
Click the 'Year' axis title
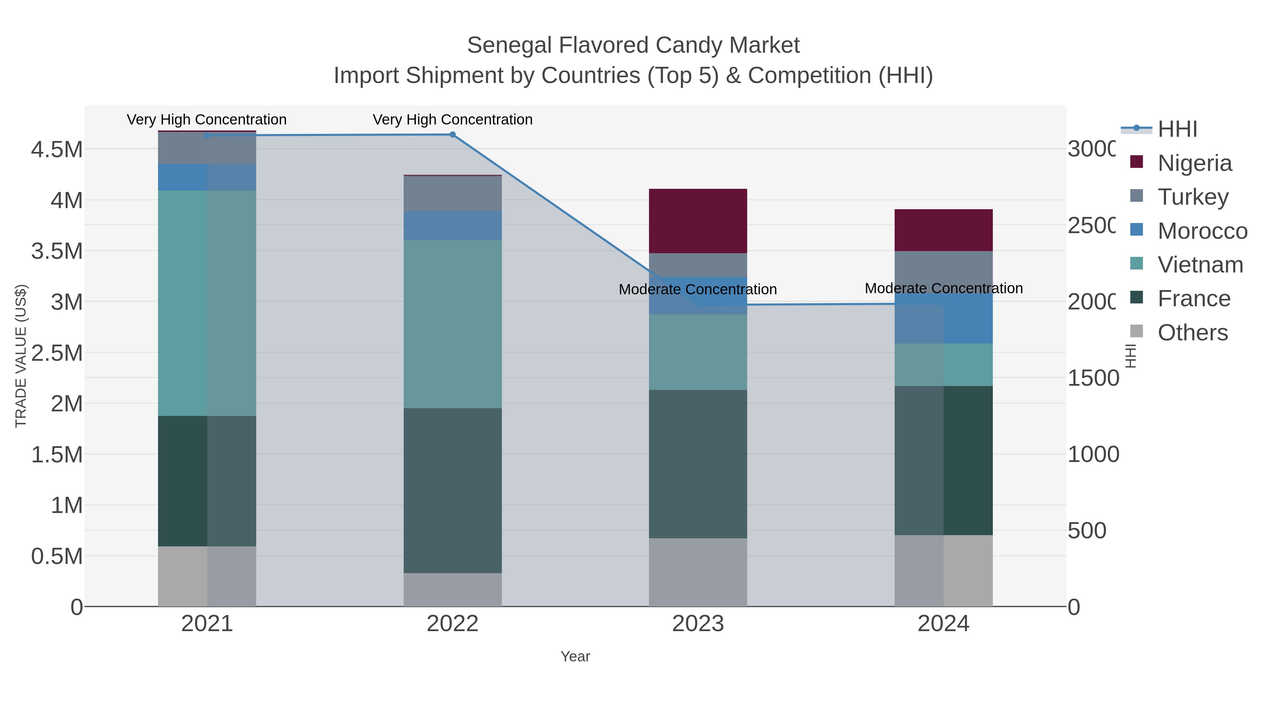pyautogui.click(x=575, y=656)
